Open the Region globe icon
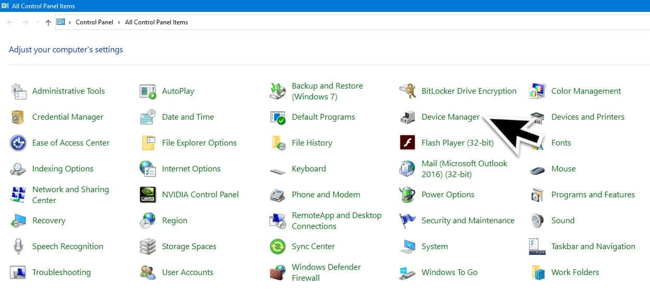This screenshot has width=650, height=303. point(148,221)
